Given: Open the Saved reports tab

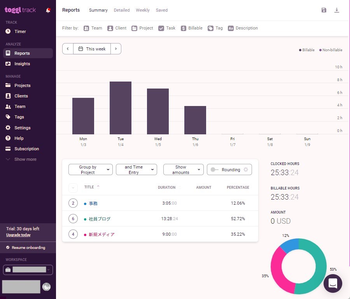Looking at the screenshot, I should click(162, 10).
